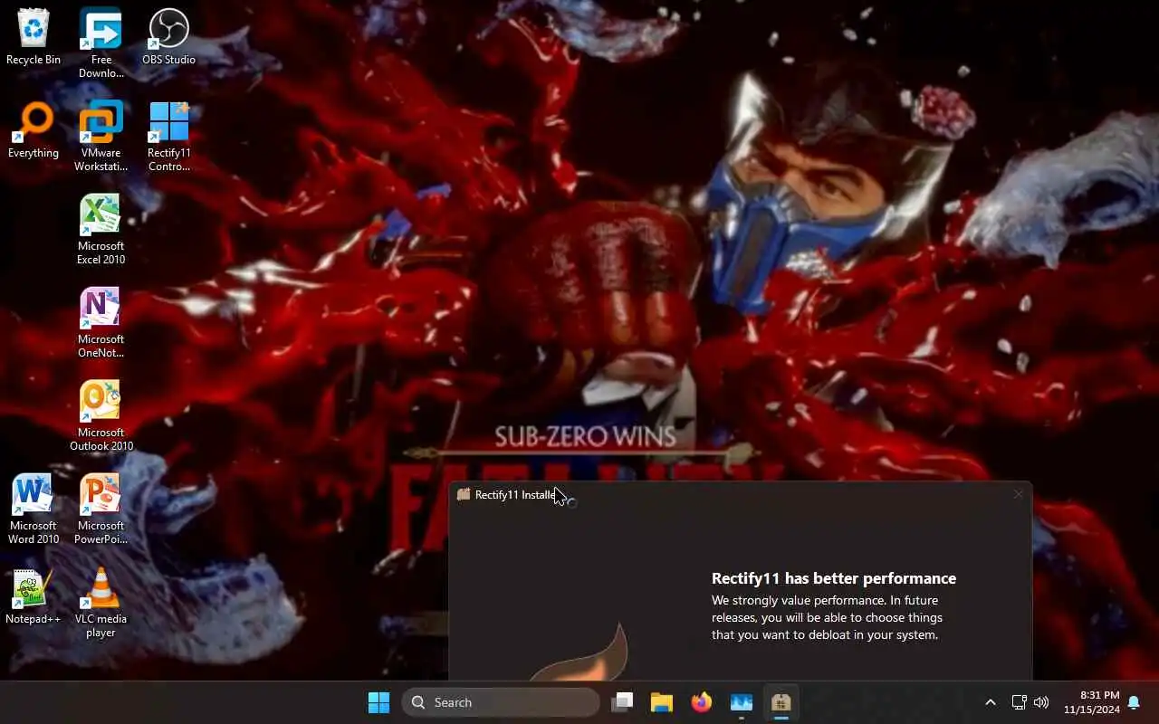Open volume control tray icon

[1041, 702]
